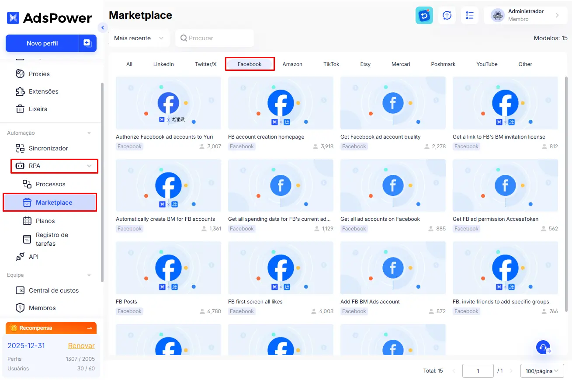The width and height of the screenshot is (572, 380).
Task: Click the Modelos: 15 count text
Action: [x=551, y=38]
